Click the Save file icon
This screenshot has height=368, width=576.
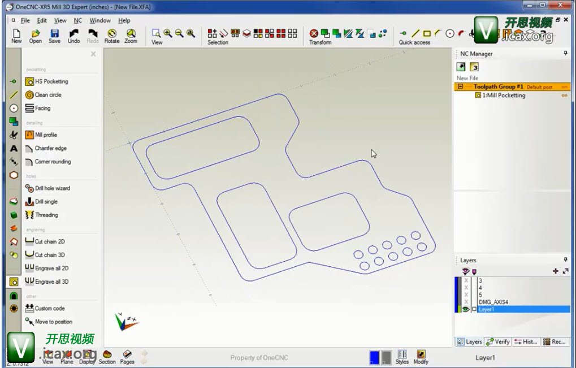[x=54, y=36]
